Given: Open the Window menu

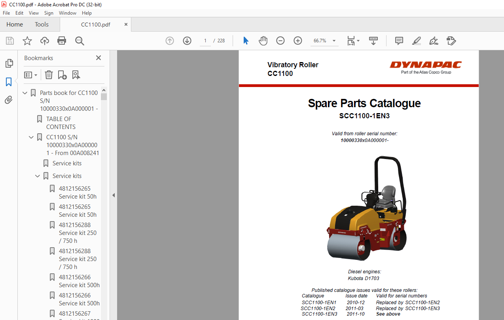Looking at the screenshot, I should click(68, 13).
